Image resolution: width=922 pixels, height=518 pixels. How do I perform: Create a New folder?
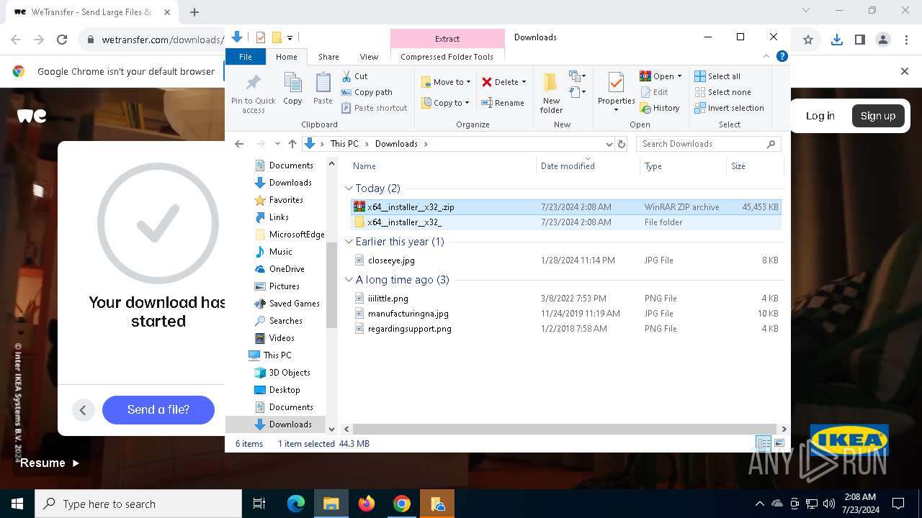click(x=551, y=93)
